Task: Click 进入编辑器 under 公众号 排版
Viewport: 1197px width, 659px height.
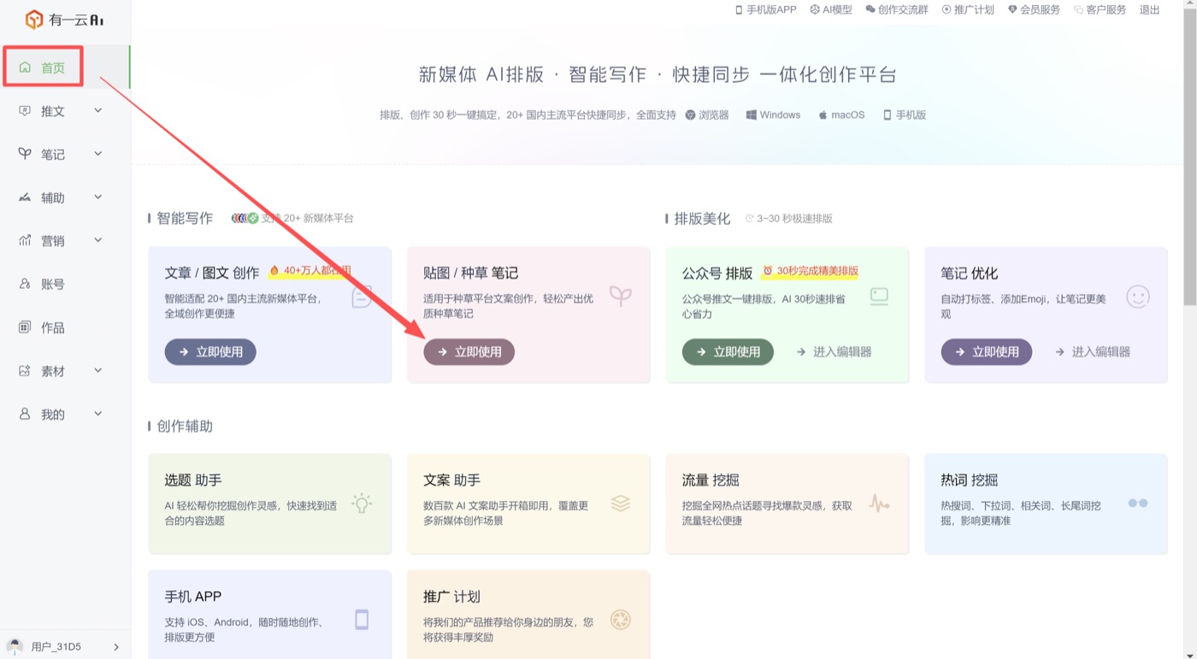Action: coord(834,351)
